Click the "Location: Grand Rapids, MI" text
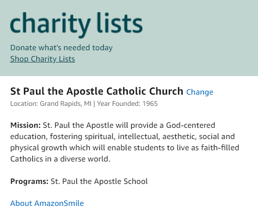Screen dimensions: 258x222 coord(51,104)
